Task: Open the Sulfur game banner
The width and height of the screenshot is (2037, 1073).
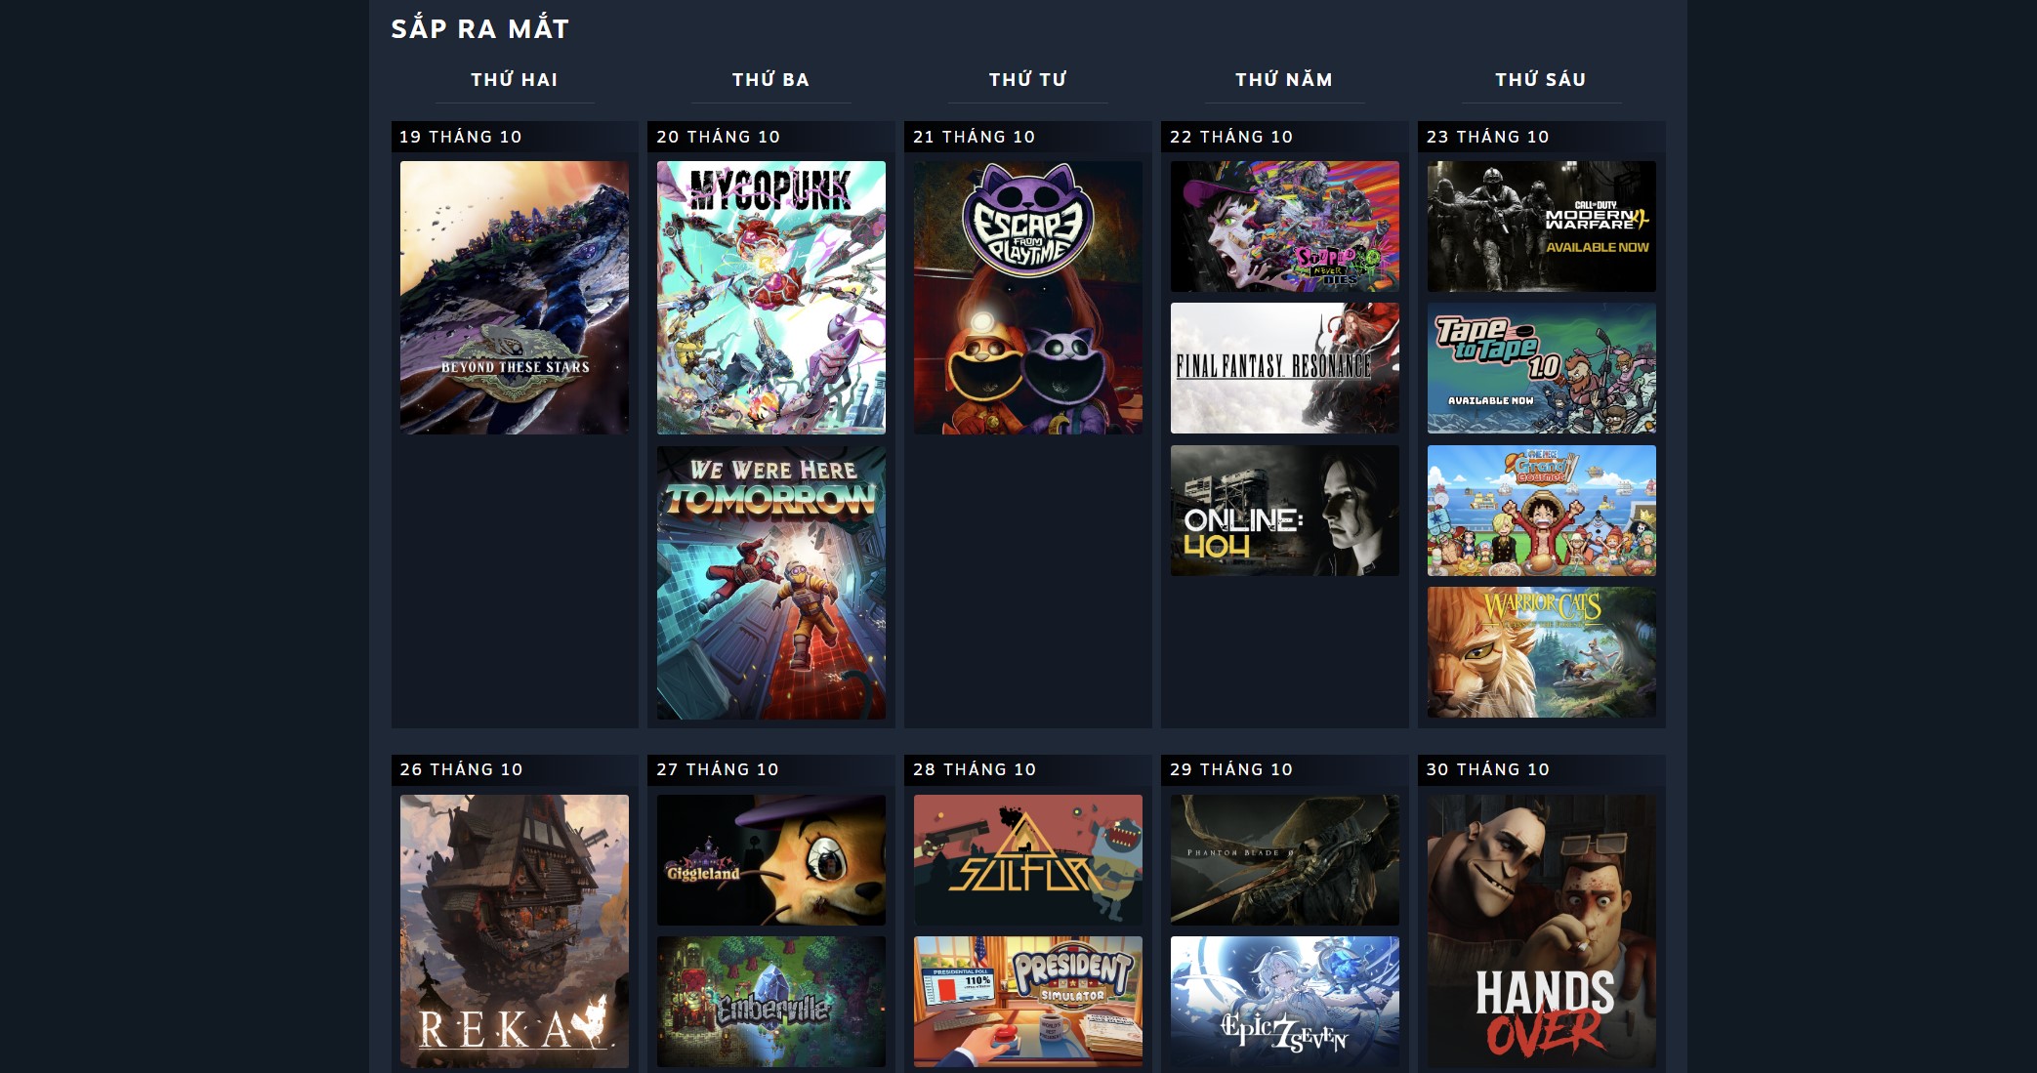Action: point(1028,860)
